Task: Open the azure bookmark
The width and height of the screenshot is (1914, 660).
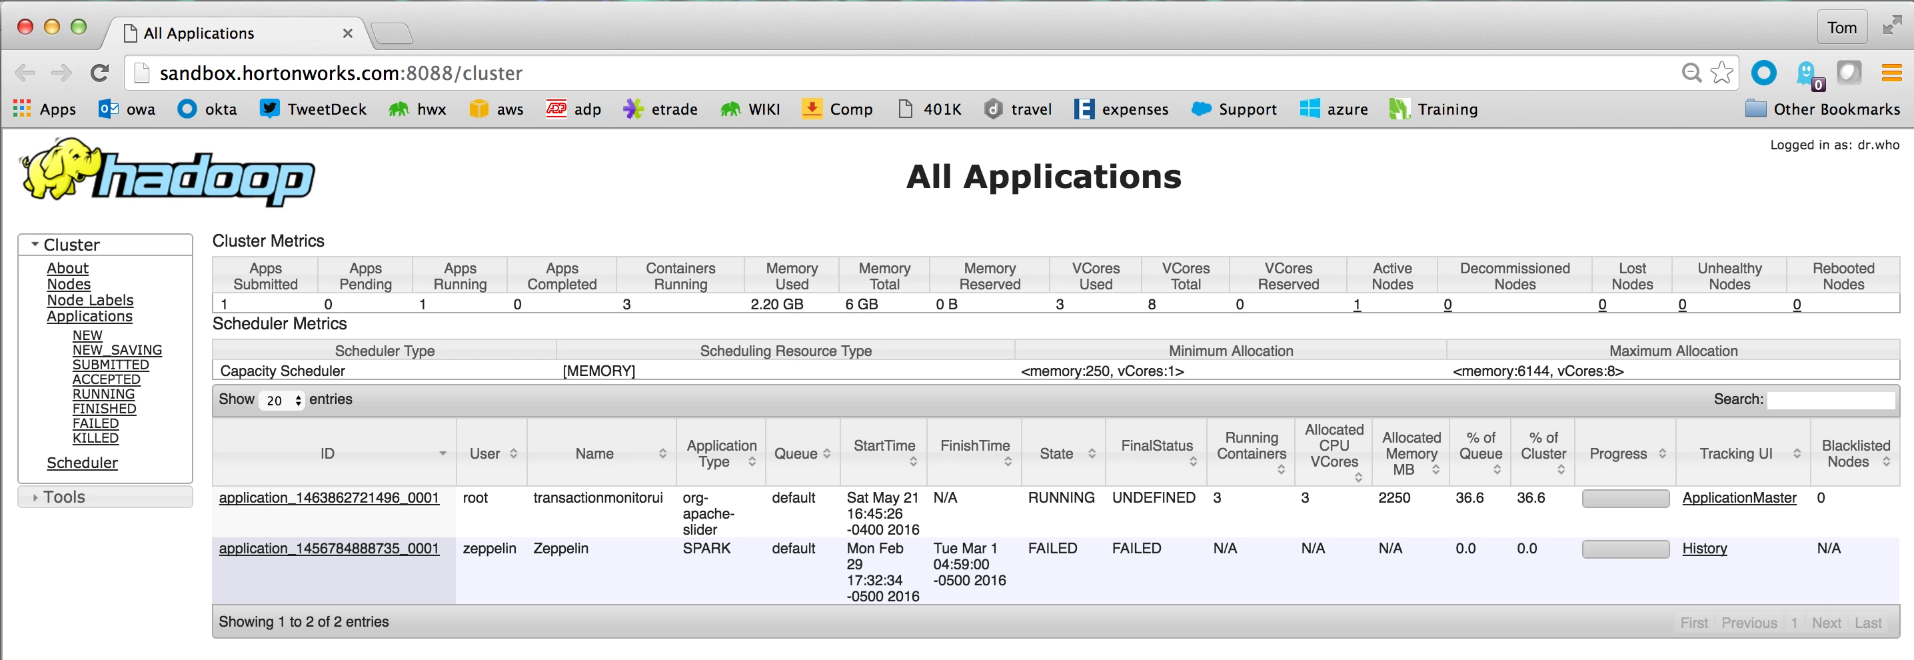Action: tap(1334, 109)
